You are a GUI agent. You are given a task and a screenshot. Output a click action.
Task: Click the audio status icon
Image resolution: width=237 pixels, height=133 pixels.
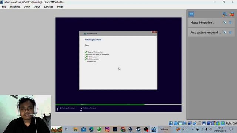tap(185, 123)
